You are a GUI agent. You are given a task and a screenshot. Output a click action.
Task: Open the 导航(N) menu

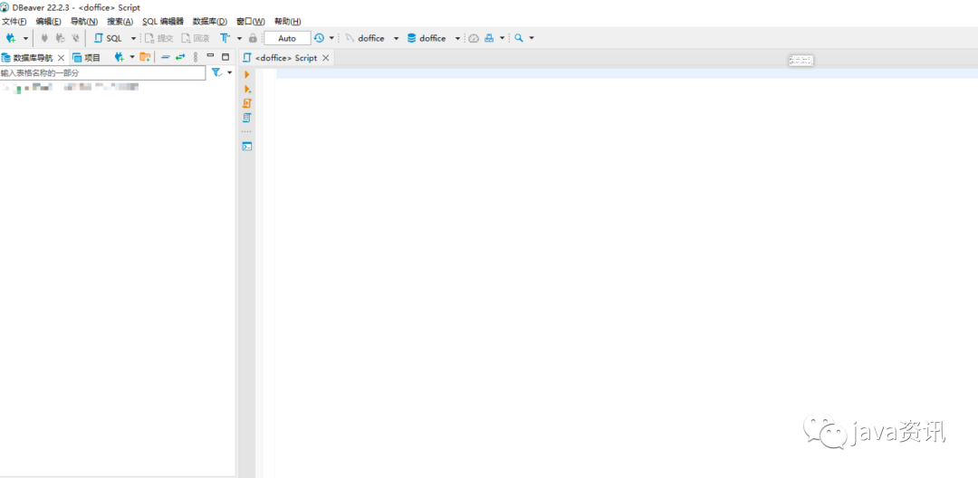pyautogui.click(x=84, y=21)
